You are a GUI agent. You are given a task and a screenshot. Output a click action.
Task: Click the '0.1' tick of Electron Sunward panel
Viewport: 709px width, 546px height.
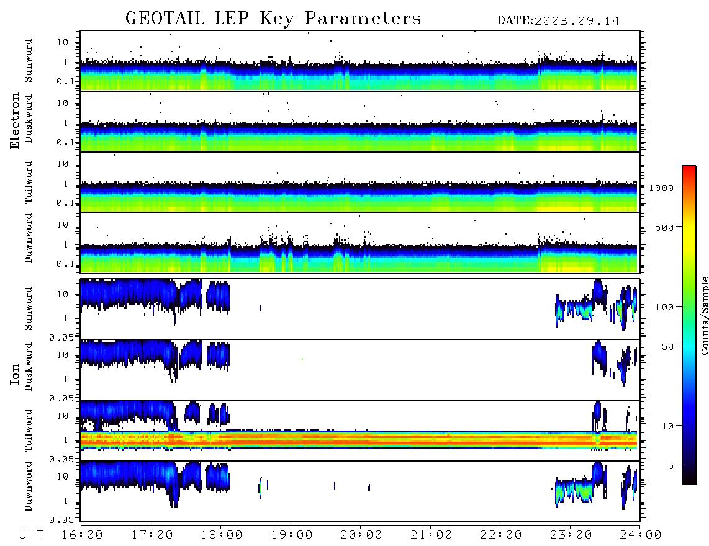pyautogui.click(x=65, y=81)
